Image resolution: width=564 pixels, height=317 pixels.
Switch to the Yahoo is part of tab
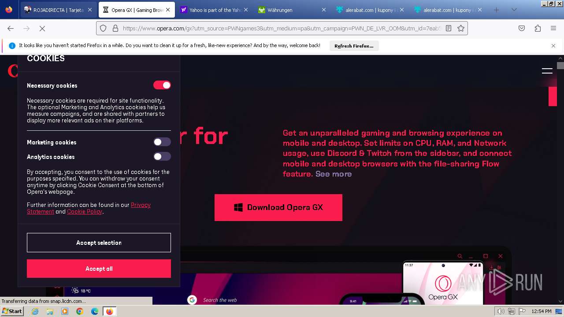pos(215,10)
